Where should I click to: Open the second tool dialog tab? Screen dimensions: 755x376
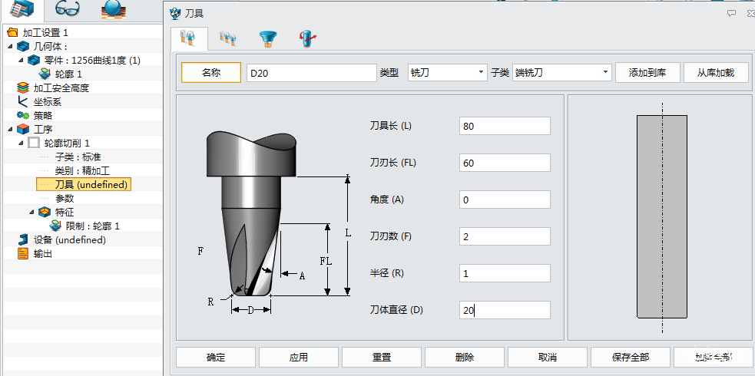tap(227, 38)
